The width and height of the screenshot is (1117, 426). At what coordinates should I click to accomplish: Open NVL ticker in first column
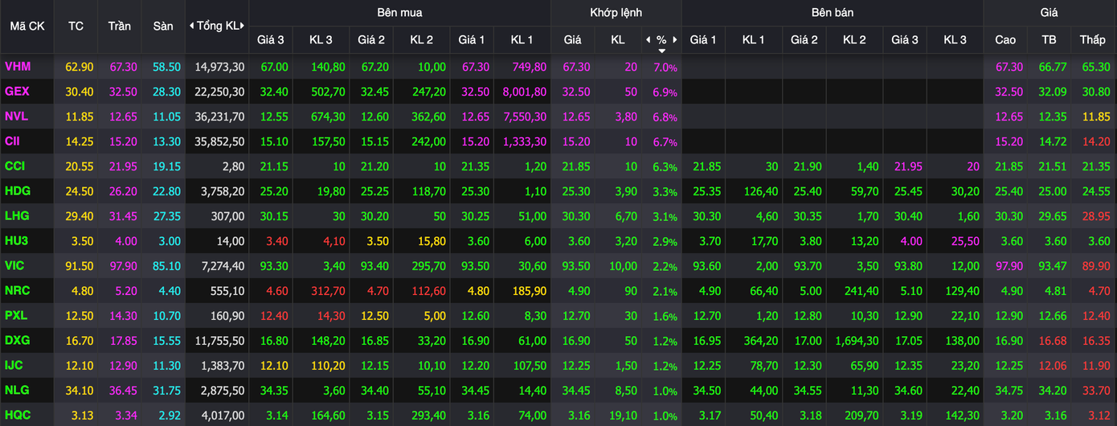pos(16,117)
